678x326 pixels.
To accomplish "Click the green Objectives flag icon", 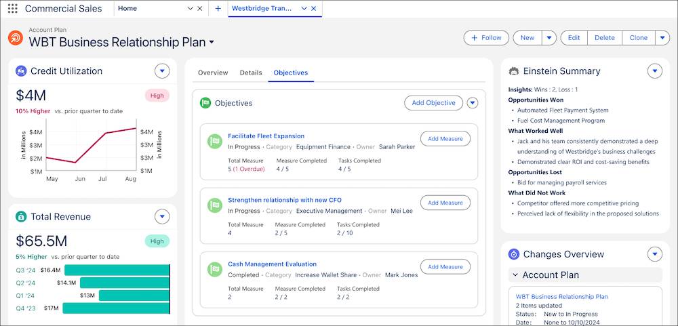I will coord(205,103).
